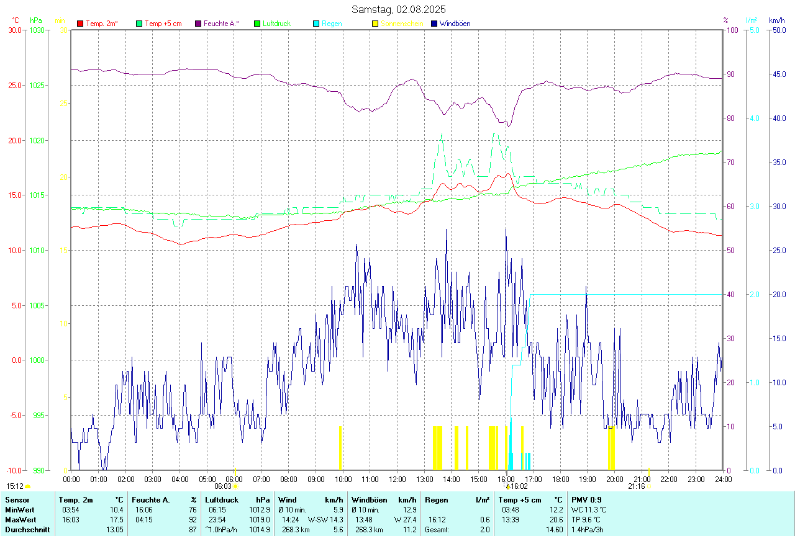Click the 16:02 marker below the time axis
The image size is (795, 536).
[x=519, y=487]
